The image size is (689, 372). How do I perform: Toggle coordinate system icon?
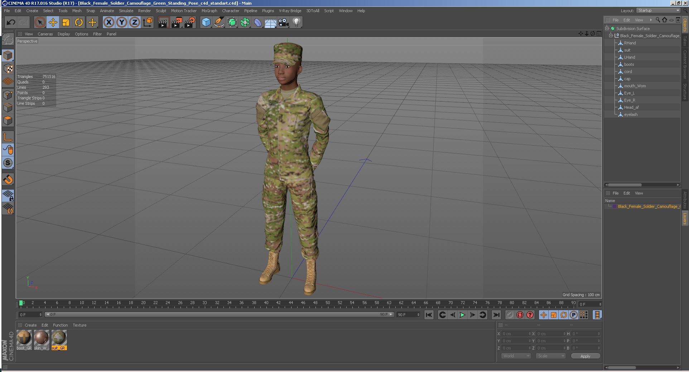coord(148,23)
